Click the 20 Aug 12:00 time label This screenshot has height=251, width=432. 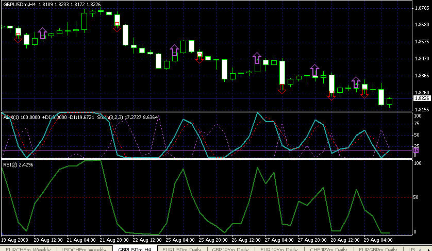coord(48,240)
